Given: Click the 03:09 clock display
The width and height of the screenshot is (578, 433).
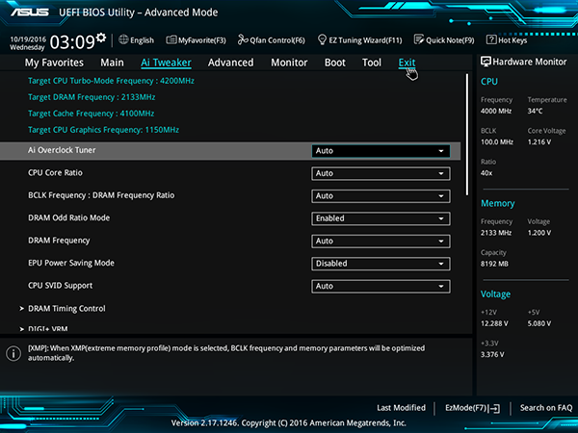Looking at the screenshot, I should click(x=72, y=42).
